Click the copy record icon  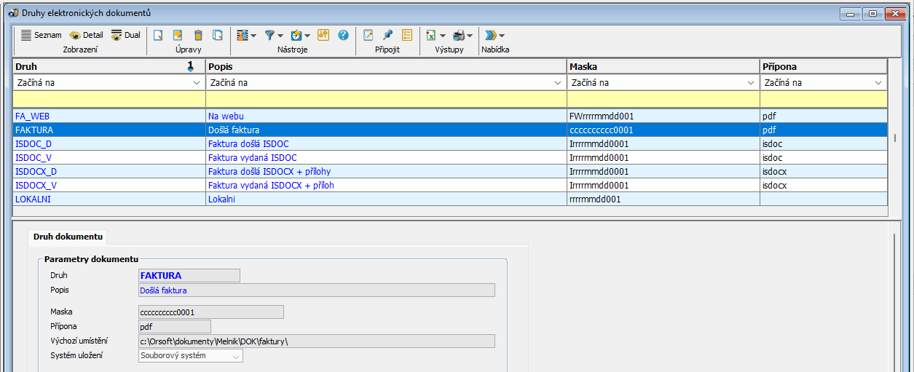[x=218, y=35]
